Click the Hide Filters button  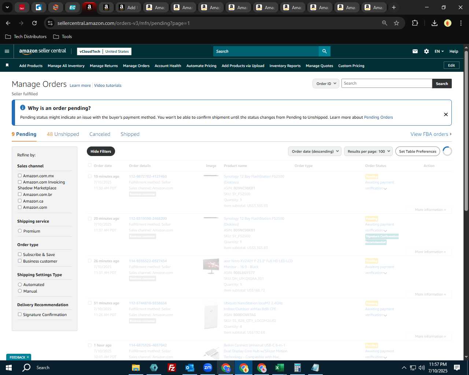coord(101,151)
